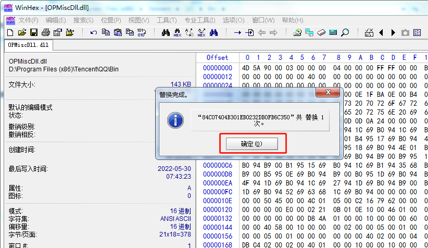Click offset row 00000132
Viewport: 428px width, 248px height.
click(218, 218)
